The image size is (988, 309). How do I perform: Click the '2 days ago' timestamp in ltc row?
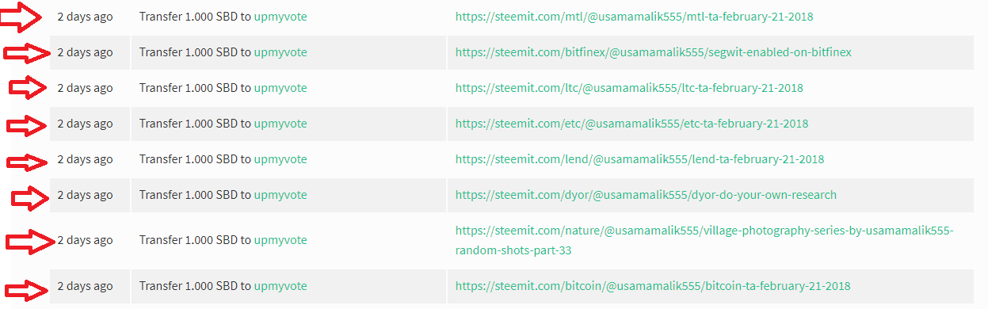(85, 88)
